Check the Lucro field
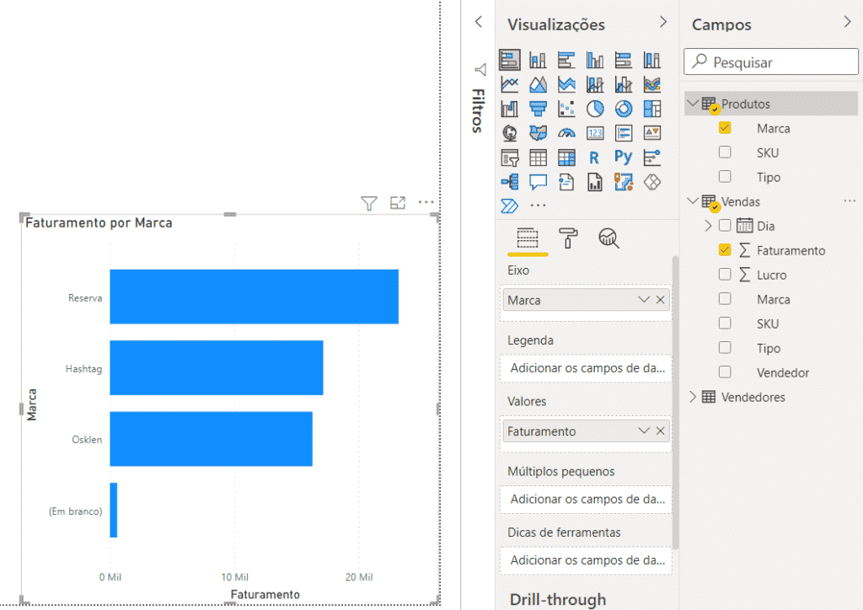This screenshot has height=610, width=863. [725, 275]
